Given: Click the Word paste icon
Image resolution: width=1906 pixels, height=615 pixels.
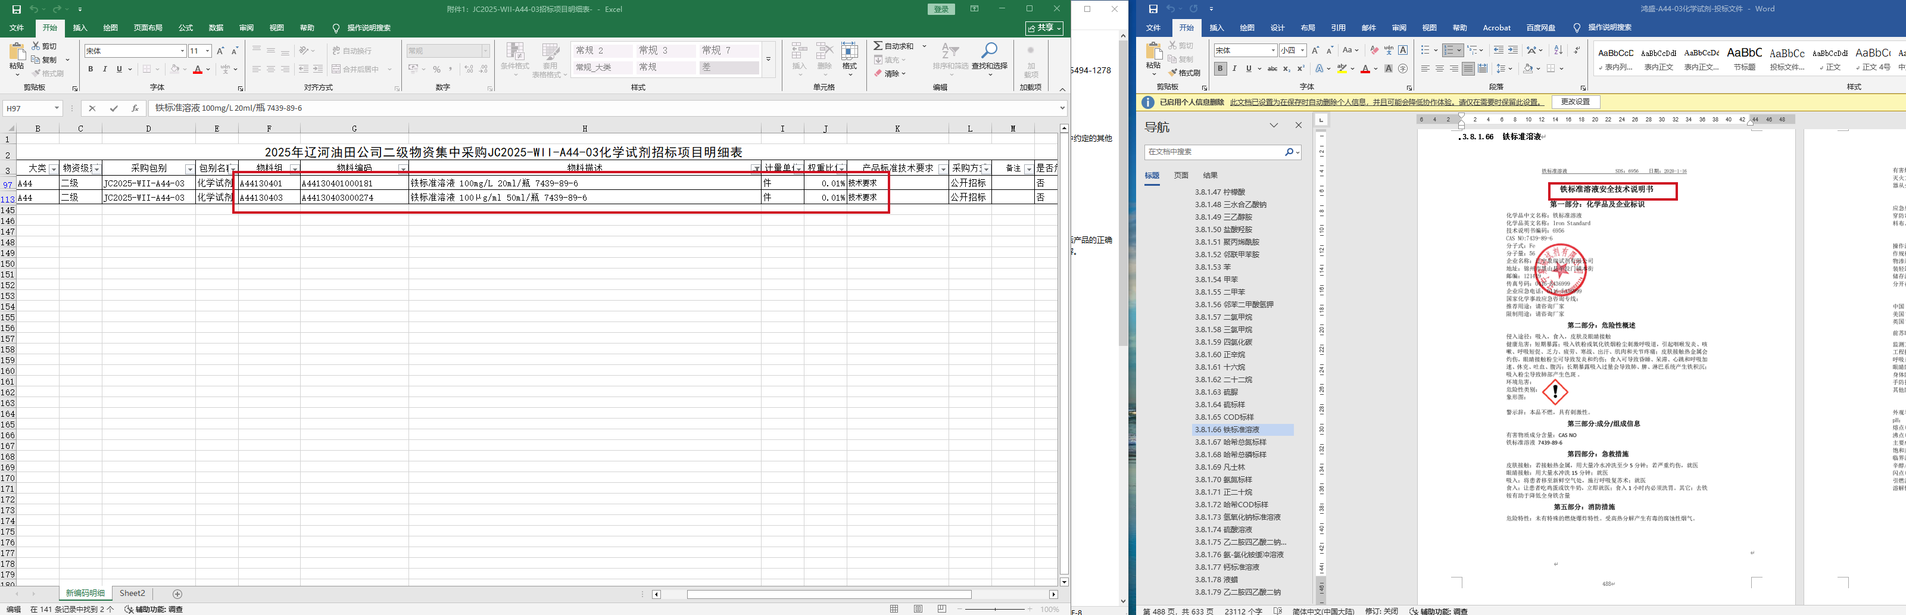Looking at the screenshot, I should click(x=1153, y=52).
